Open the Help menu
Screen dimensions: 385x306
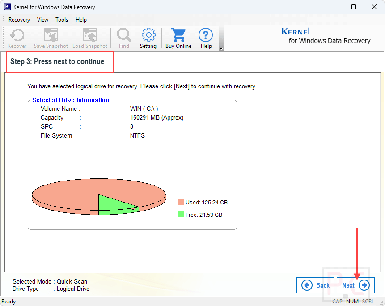(81, 20)
